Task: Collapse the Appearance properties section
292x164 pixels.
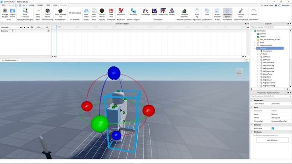Action: coord(252,100)
